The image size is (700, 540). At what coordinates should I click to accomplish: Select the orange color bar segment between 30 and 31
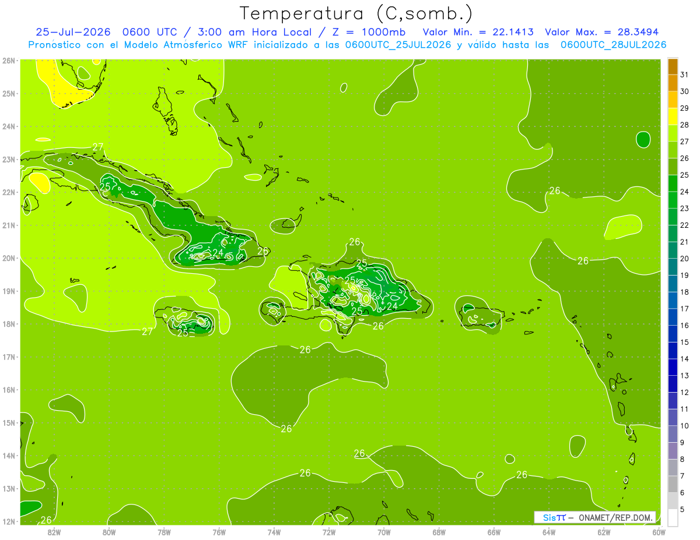pos(673,83)
